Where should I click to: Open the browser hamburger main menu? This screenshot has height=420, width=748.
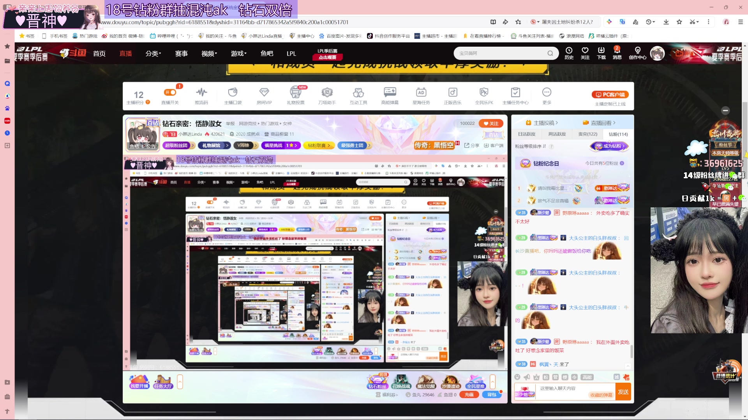click(740, 22)
